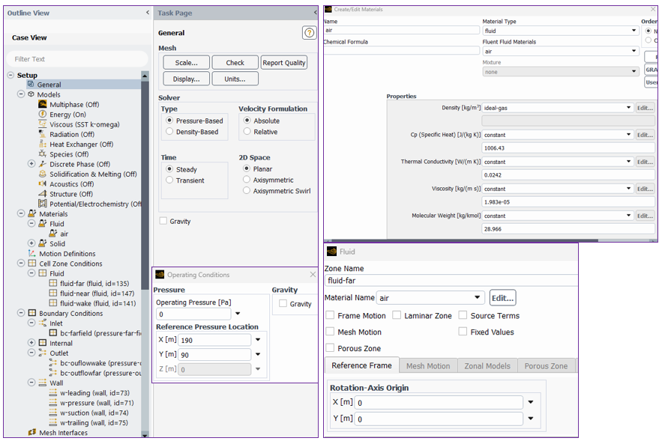Click the fluid-far zone icon

(53, 283)
